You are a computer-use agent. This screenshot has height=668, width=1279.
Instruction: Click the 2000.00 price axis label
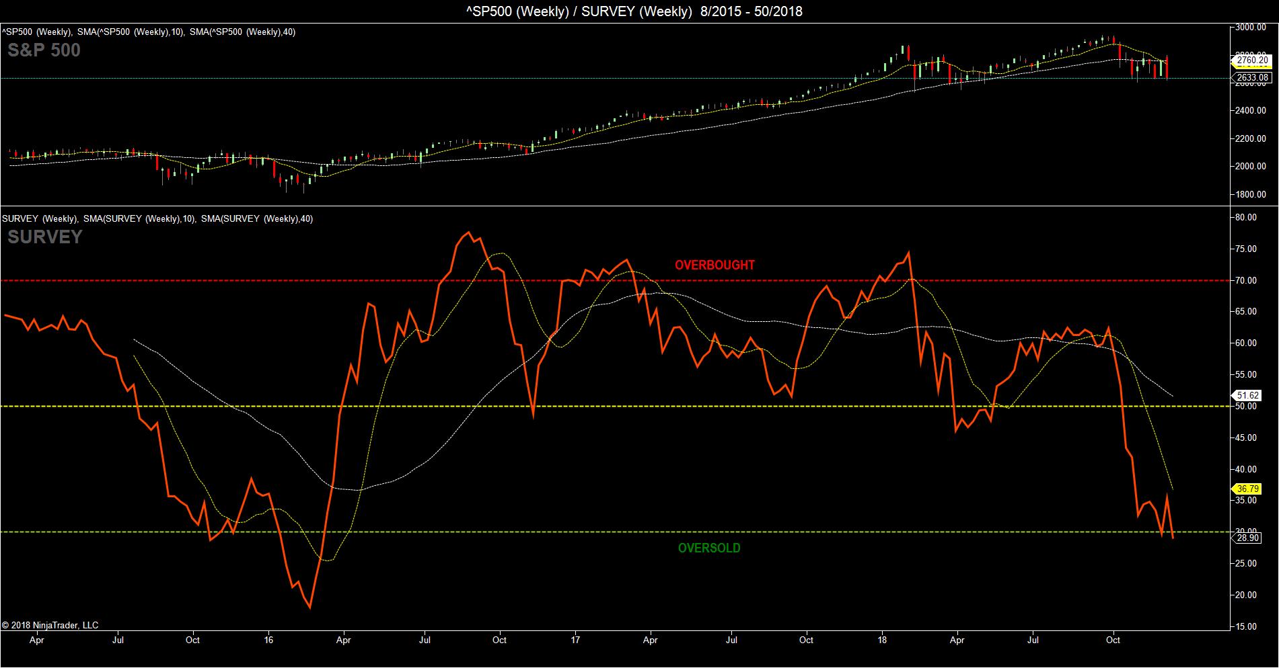(x=1251, y=166)
